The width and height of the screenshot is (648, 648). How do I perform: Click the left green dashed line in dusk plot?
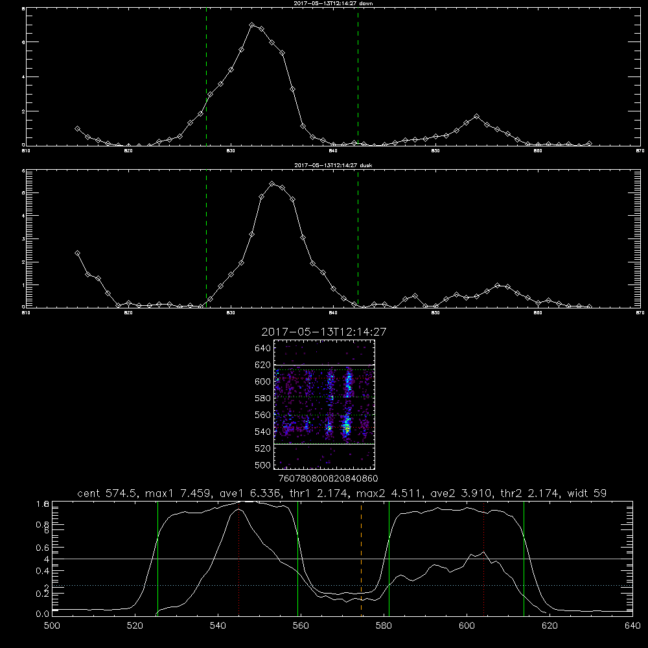(x=206, y=238)
